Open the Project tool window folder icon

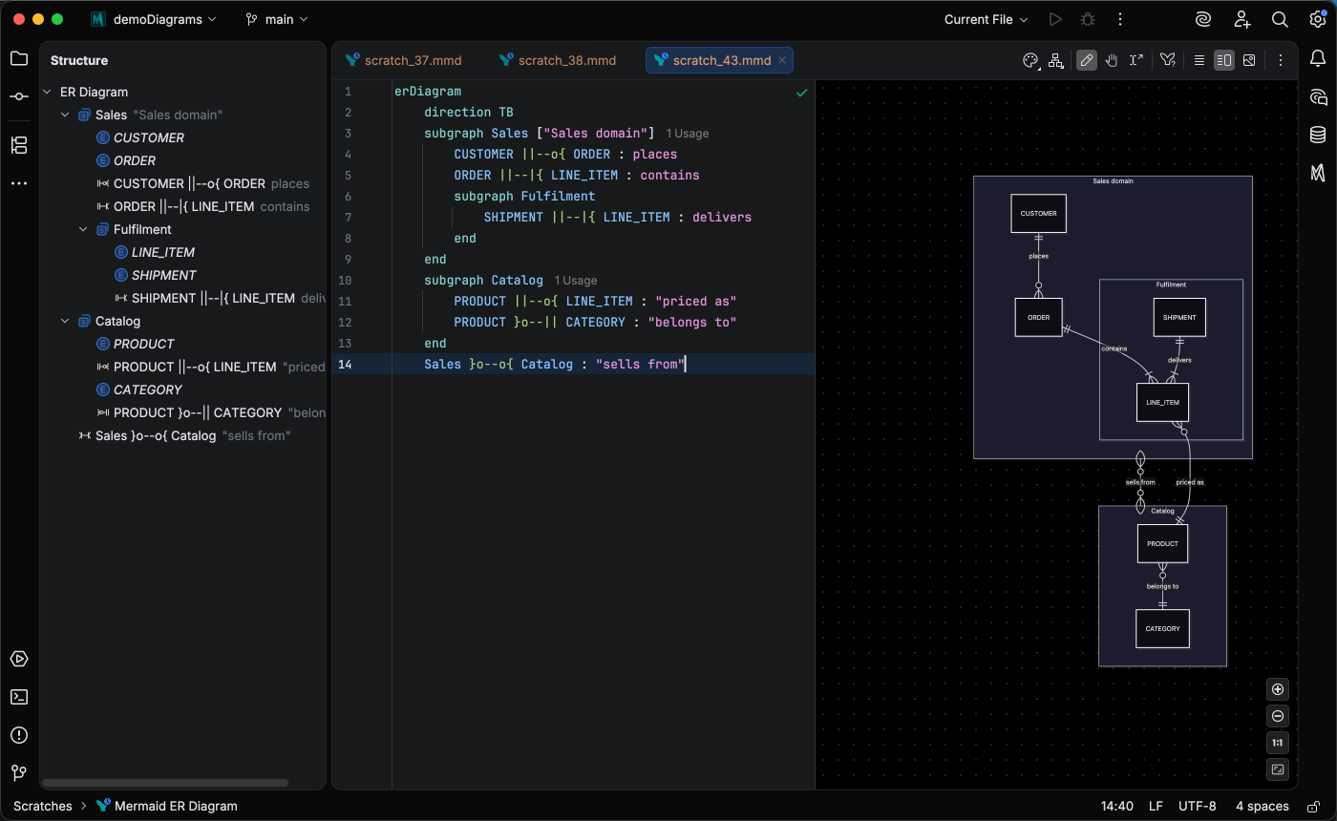(19, 59)
